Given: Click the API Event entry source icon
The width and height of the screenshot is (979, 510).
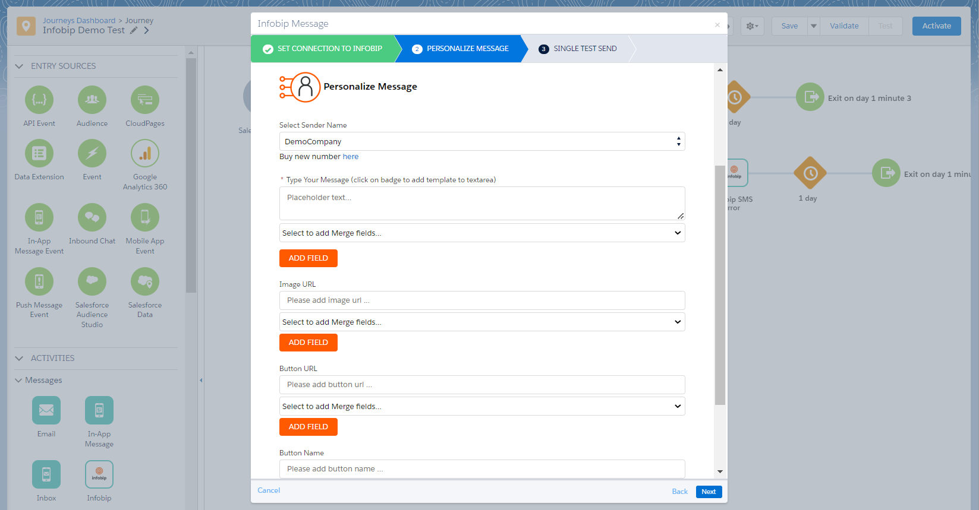Looking at the screenshot, I should click(39, 100).
